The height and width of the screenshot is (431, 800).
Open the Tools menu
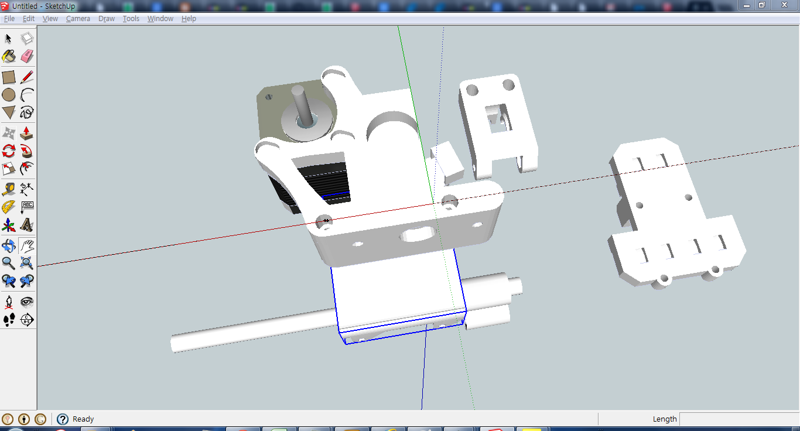click(131, 18)
